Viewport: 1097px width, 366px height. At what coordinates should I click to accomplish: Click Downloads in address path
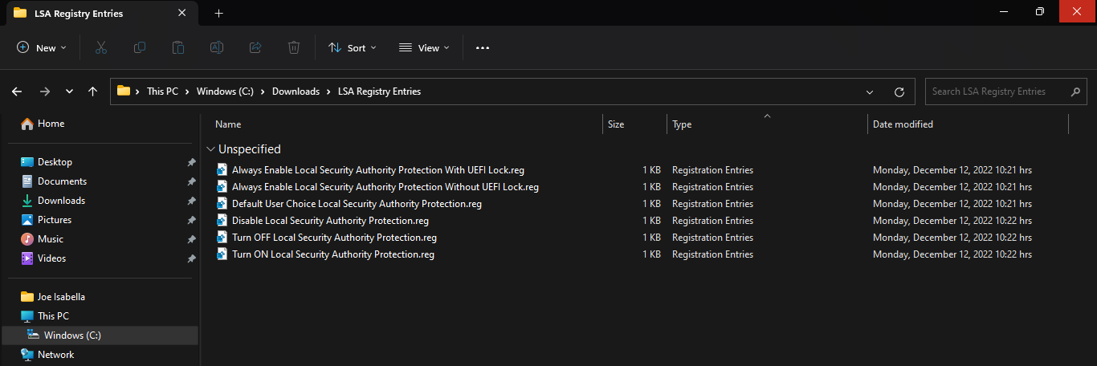[x=296, y=91]
